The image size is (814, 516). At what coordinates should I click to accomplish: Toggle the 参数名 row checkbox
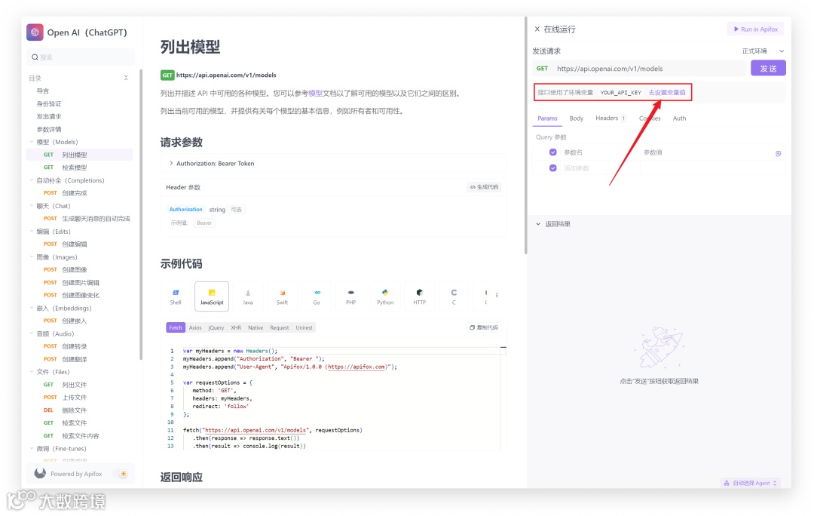point(553,152)
